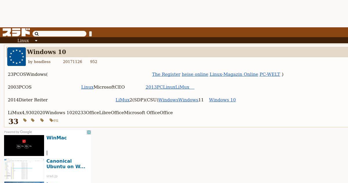Open the Linux section menu
Screen dimensions: 348x183
coord(23,41)
